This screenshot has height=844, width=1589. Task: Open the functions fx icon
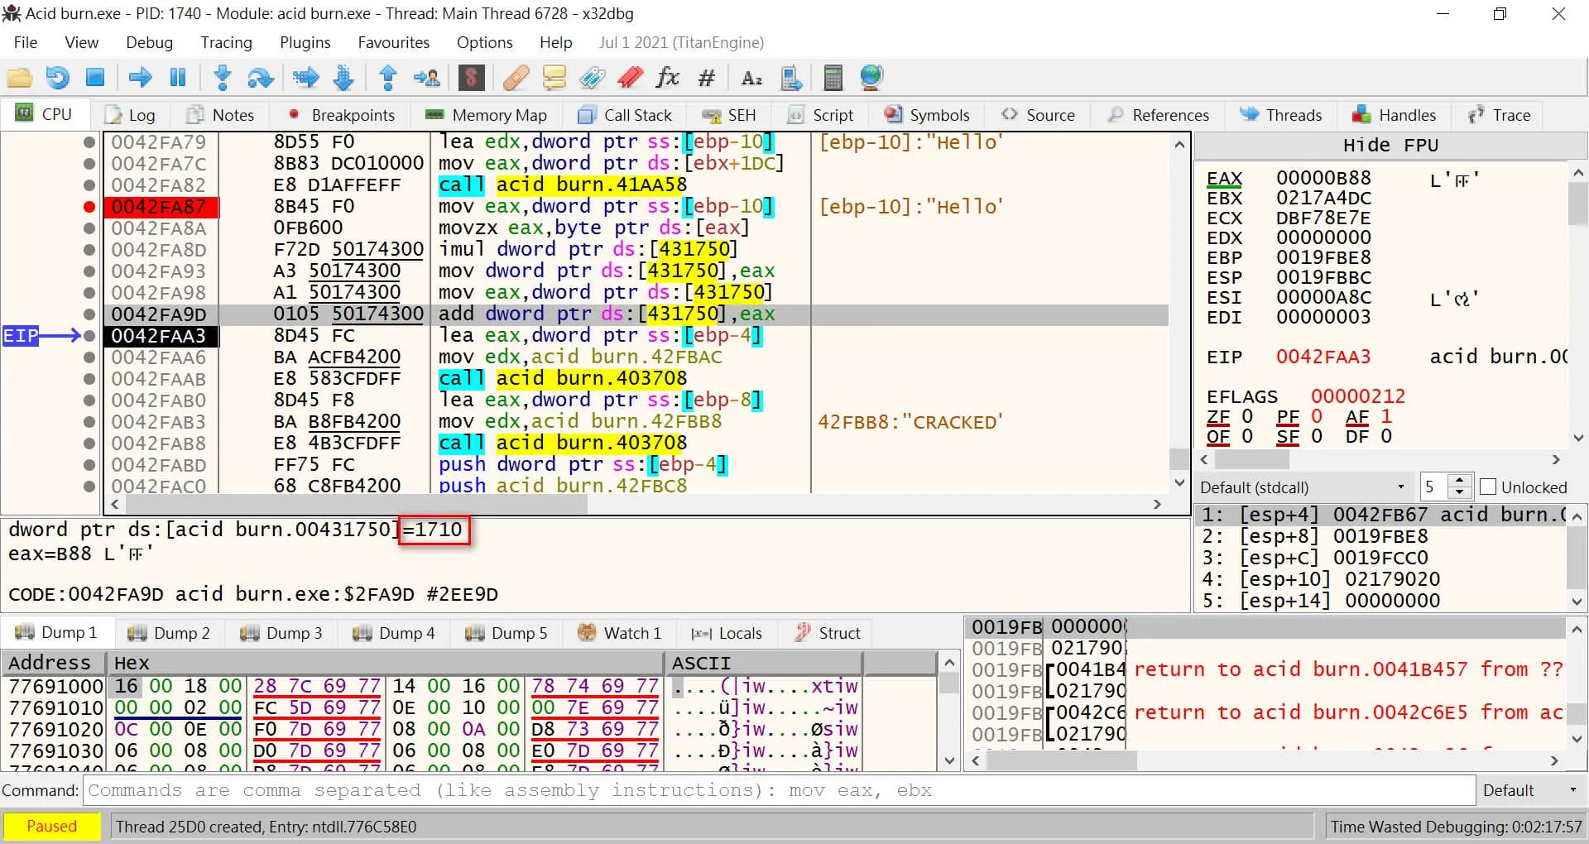(667, 78)
